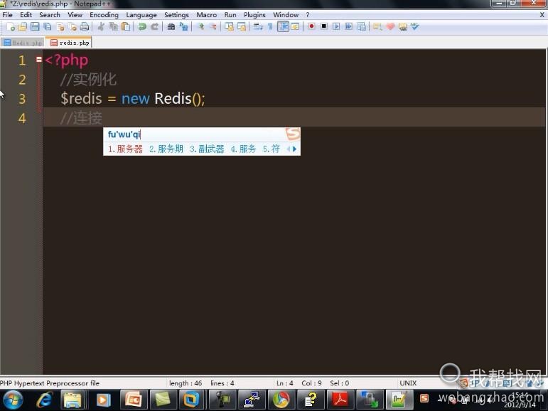Image resolution: width=548 pixels, height=411 pixels.
Task: Click the spell-check checkmark toolbar icon
Action: click(x=415, y=26)
